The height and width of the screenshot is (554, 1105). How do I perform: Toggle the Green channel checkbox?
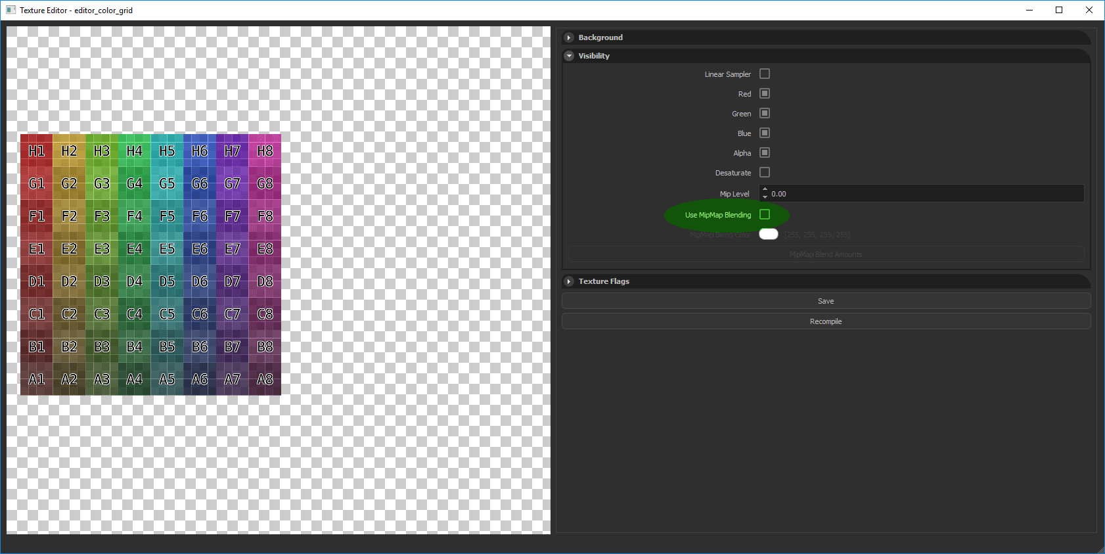[765, 114]
